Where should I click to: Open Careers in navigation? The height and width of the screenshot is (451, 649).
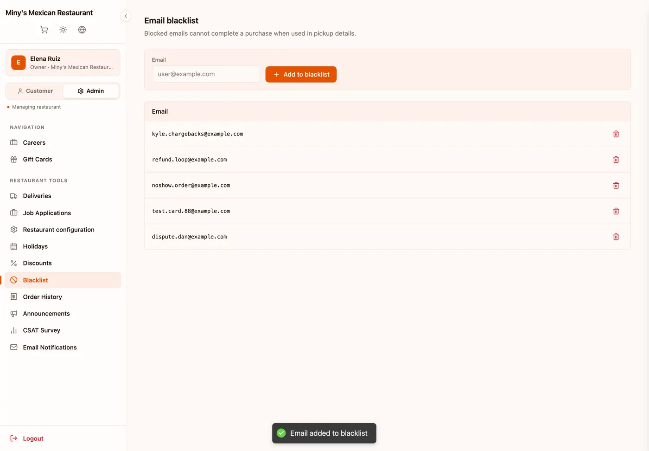63,142
